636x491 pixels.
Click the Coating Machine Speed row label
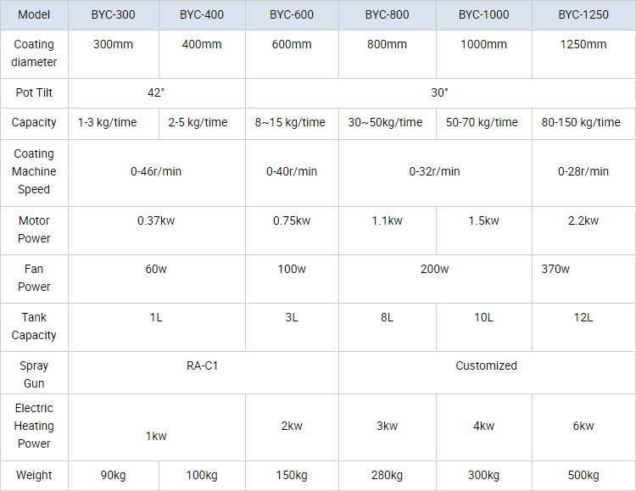(x=34, y=171)
